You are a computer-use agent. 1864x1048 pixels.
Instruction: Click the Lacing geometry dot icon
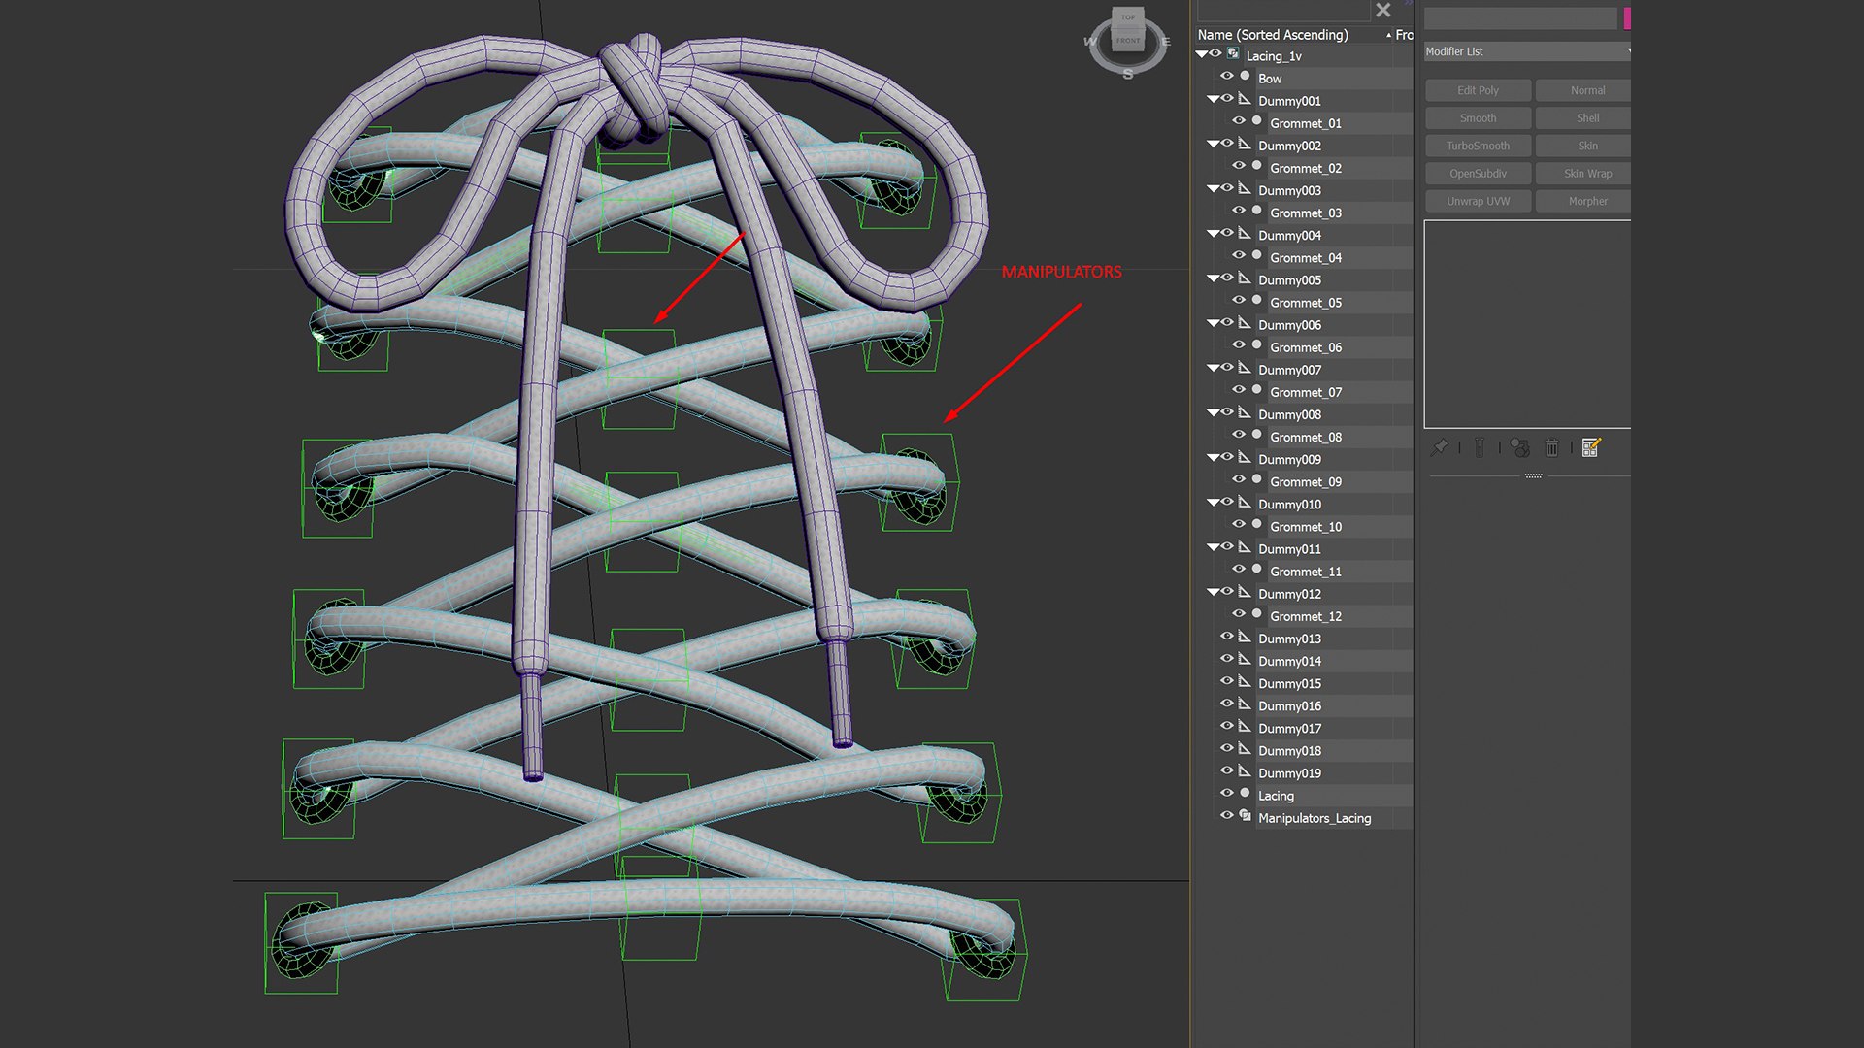point(1245,793)
